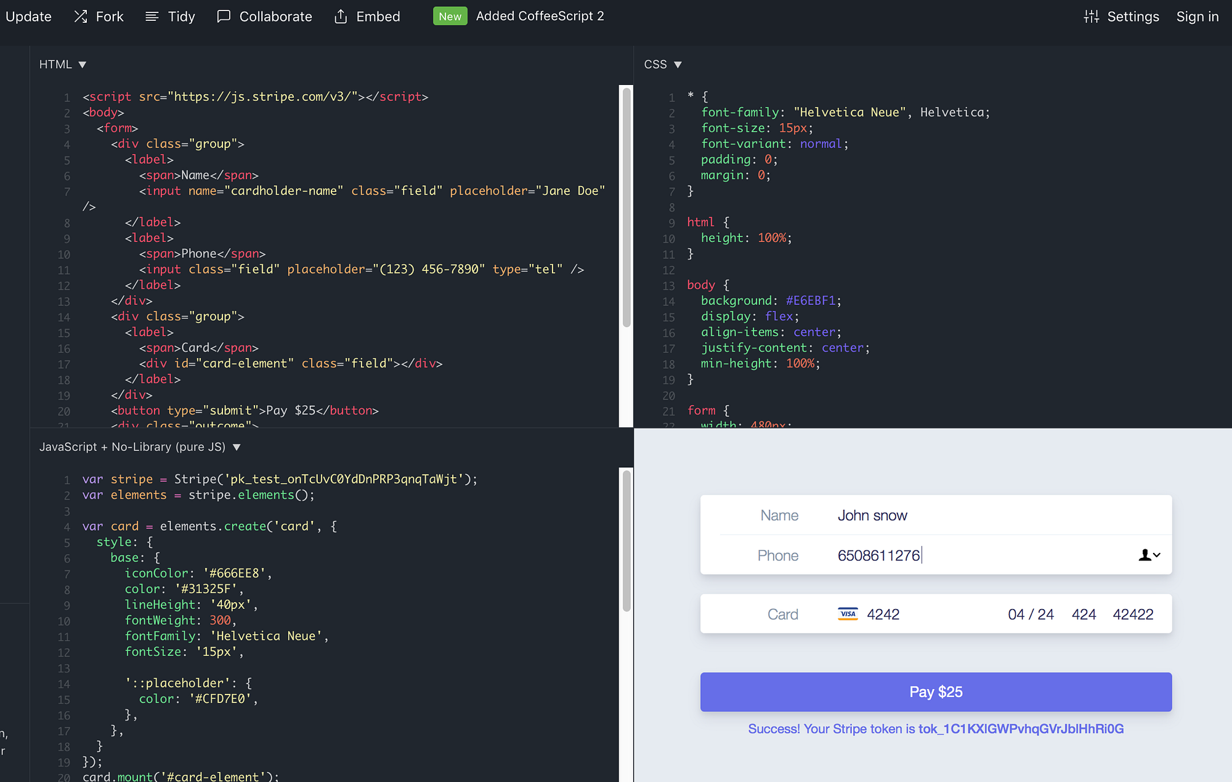Click the green New badge

click(450, 16)
